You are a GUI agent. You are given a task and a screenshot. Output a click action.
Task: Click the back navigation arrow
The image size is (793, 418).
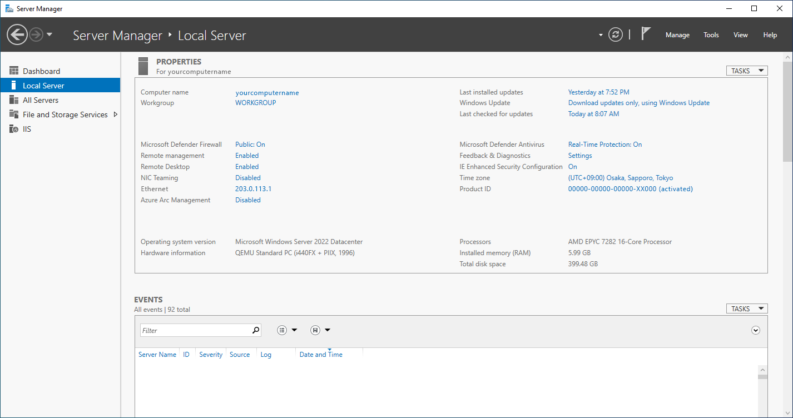click(x=17, y=34)
